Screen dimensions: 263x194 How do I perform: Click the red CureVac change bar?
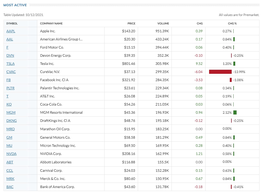pos(221,72)
